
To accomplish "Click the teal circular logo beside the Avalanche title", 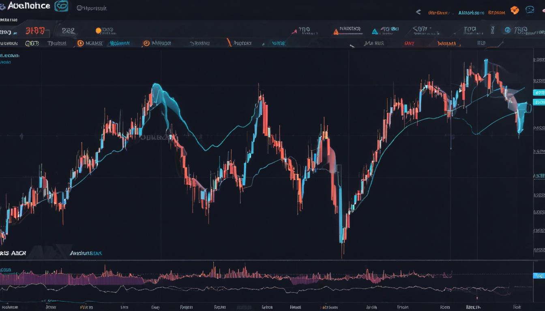I will (x=61, y=6).
